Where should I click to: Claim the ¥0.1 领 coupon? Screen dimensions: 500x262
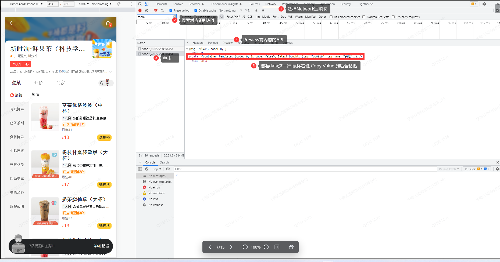pyautogui.click(x=20, y=64)
